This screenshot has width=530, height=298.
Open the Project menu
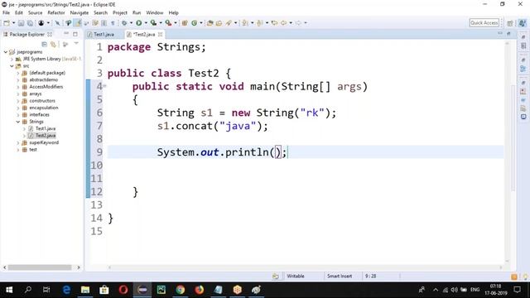[120, 12]
